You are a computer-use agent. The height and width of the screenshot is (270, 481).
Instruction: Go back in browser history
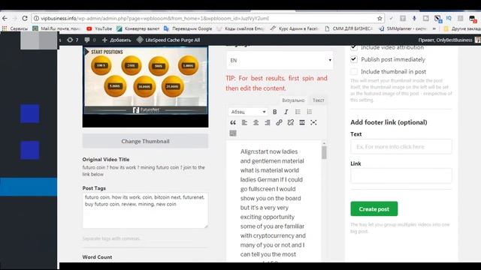[x=5, y=18]
